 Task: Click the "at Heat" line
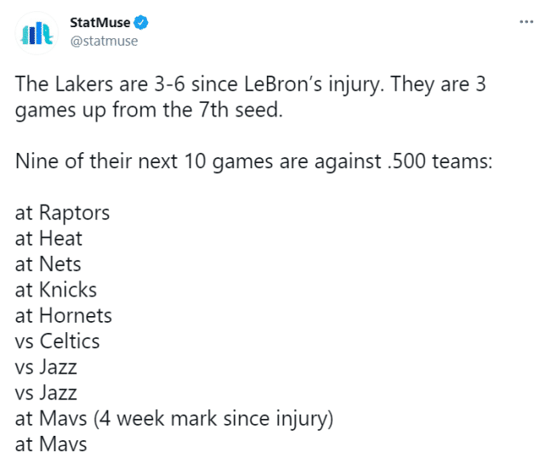pos(48,240)
